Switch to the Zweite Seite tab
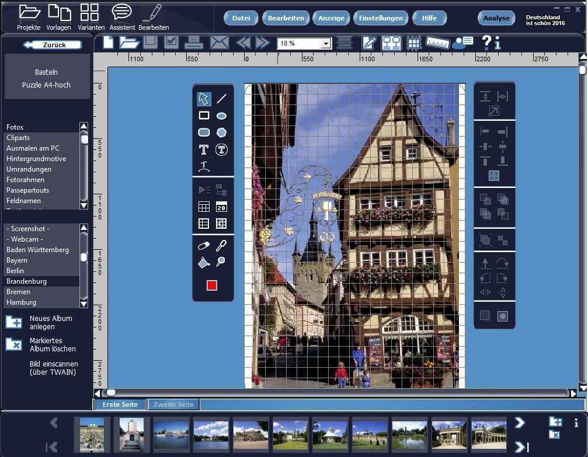Screen dimensions: 588x457 pyautogui.click(x=173, y=404)
